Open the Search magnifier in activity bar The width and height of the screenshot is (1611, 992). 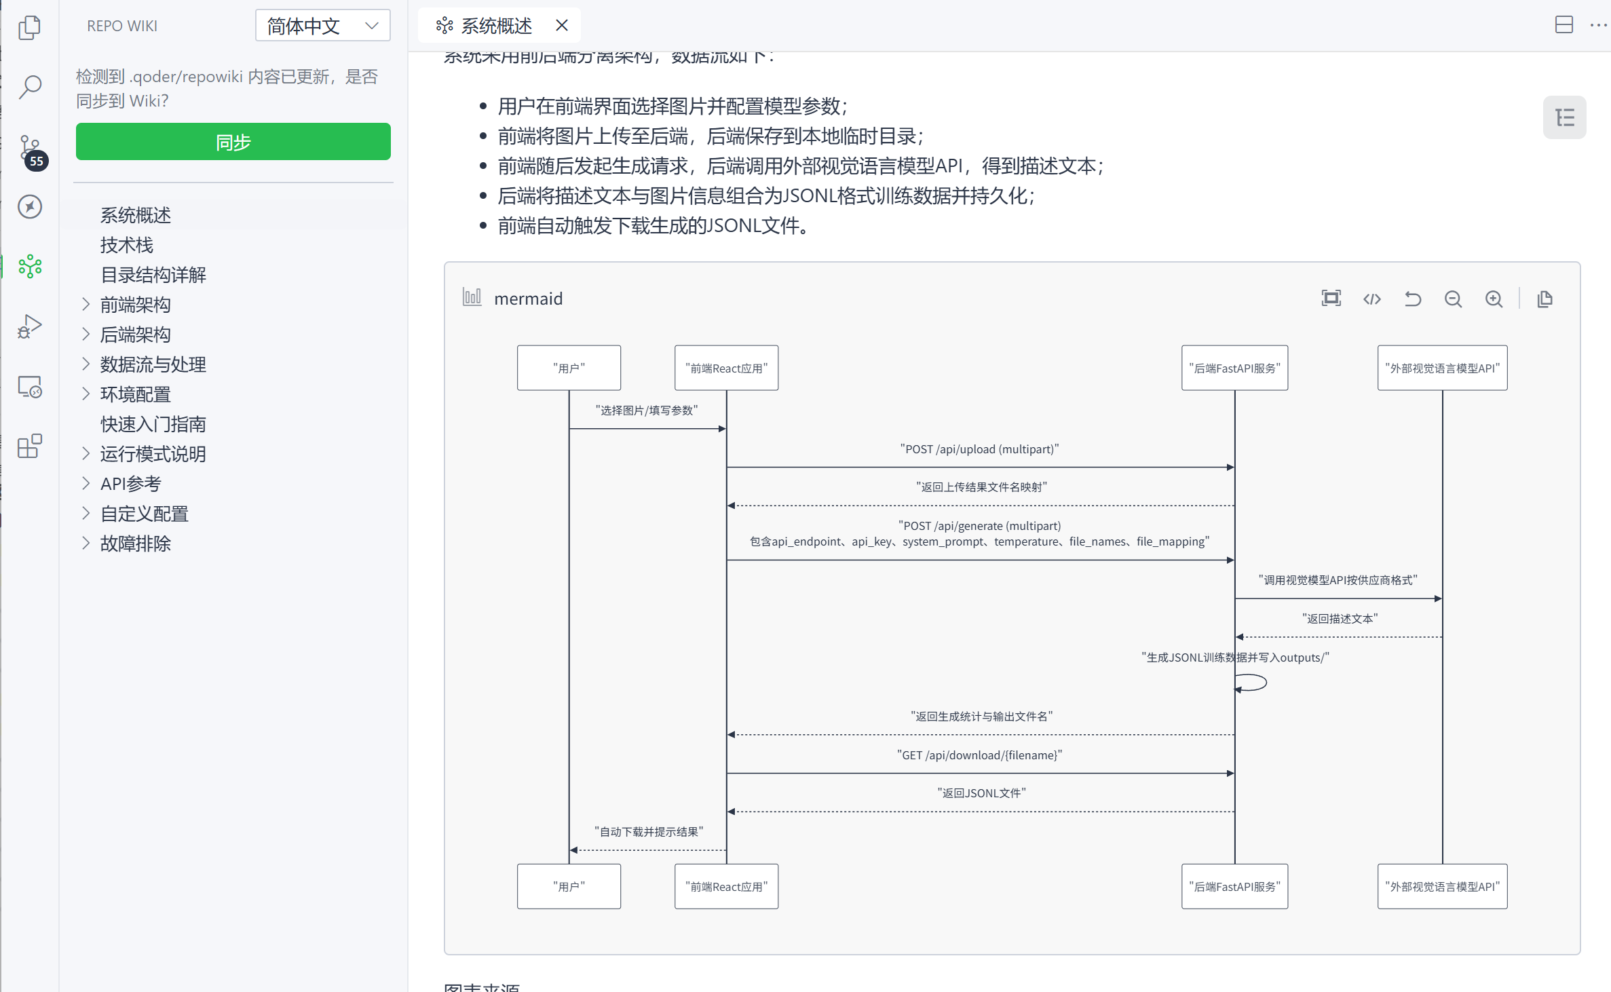pos(29,87)
